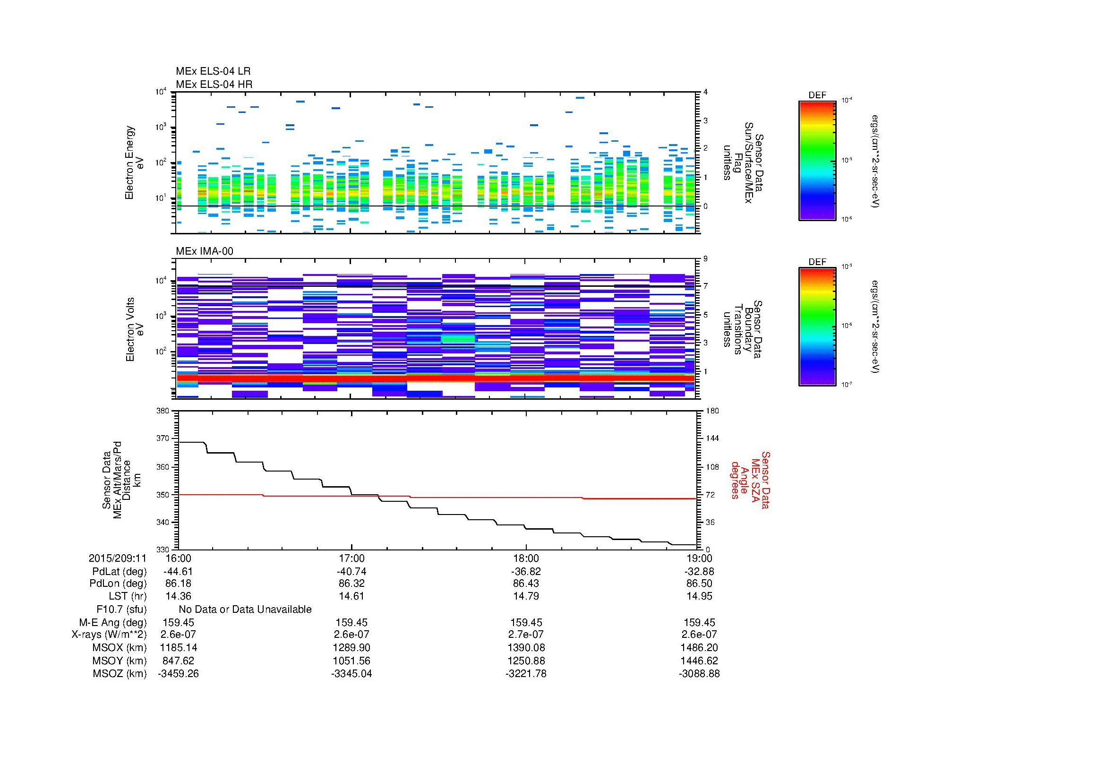The image size is (1105, 781).
Task: Select the 'MEx ELS-04 LR' plot title
Action: coord(213,71)
